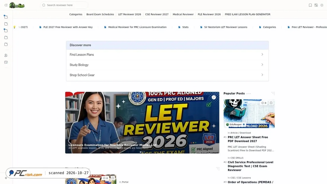The height and width of the screenshot is (184, 327).
Task: Click the plus icon at sidebar bottom
Action: pyautogui.click(x=6, y=178)
